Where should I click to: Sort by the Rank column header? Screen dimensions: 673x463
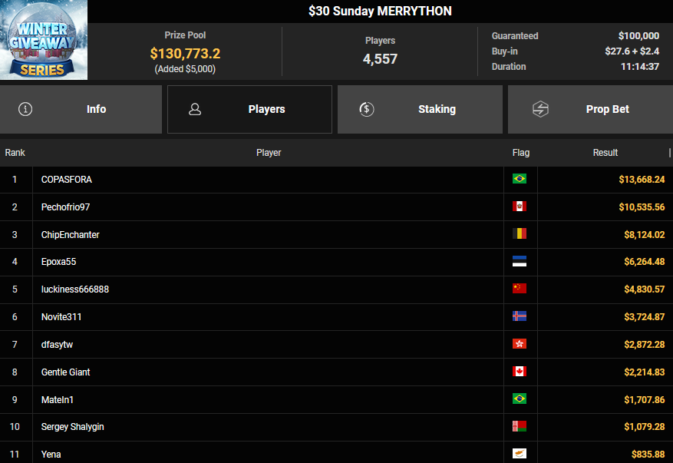15,153
